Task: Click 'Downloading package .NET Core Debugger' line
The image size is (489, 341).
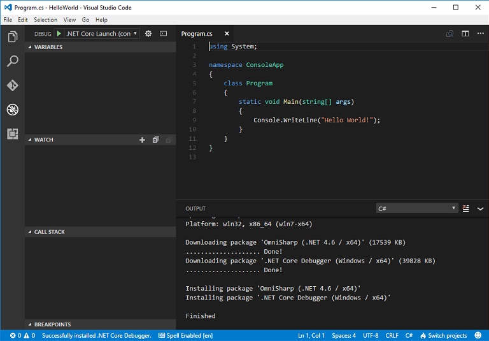Action: click(x=310, y=261)
